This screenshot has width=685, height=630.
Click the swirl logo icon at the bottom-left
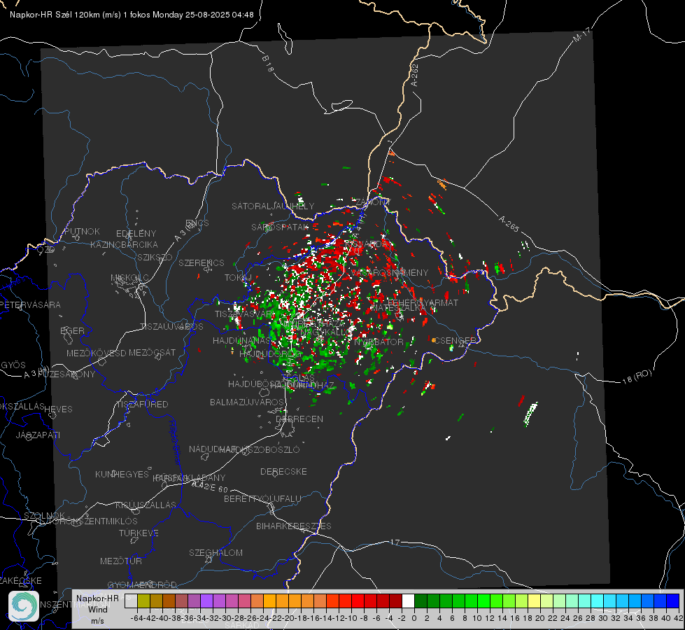pos(24,606)
